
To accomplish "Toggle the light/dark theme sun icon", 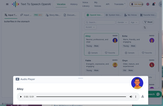I will (142, 4).
